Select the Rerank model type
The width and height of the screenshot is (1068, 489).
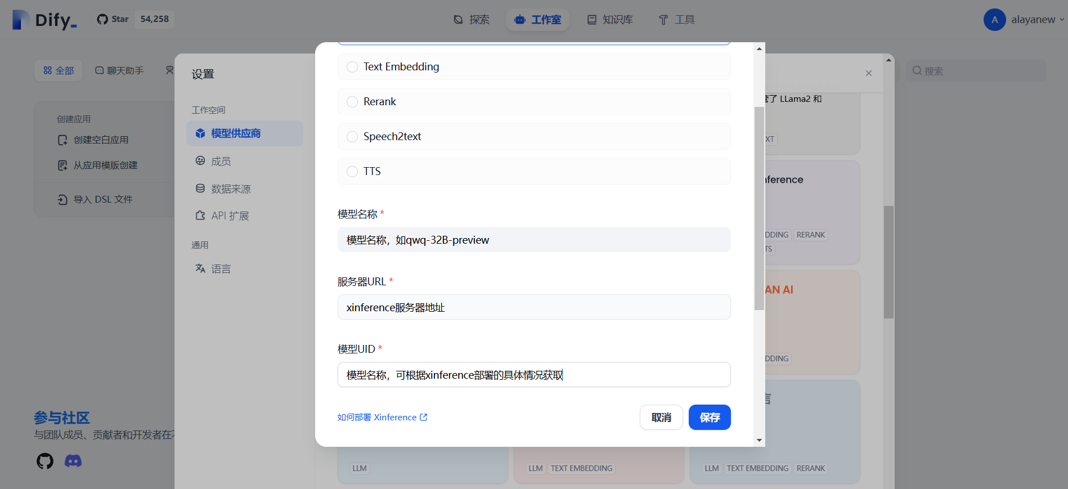(352, 102)
